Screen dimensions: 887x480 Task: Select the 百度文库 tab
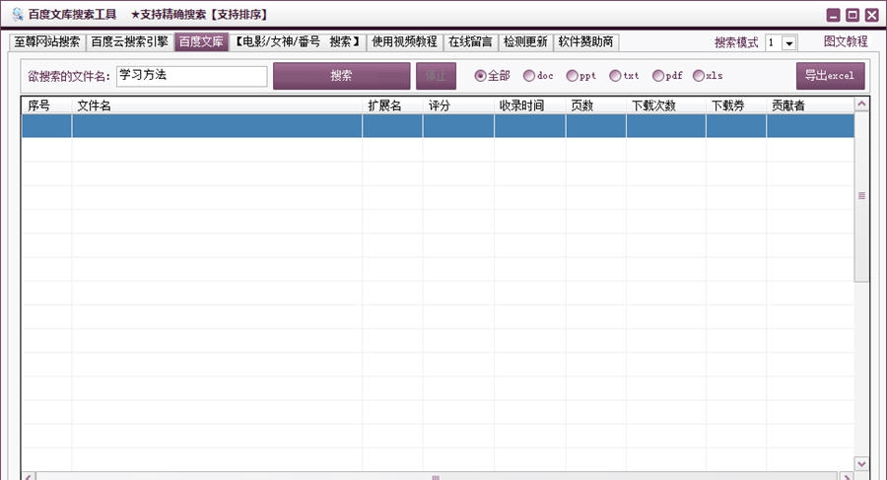coord(201,41)
